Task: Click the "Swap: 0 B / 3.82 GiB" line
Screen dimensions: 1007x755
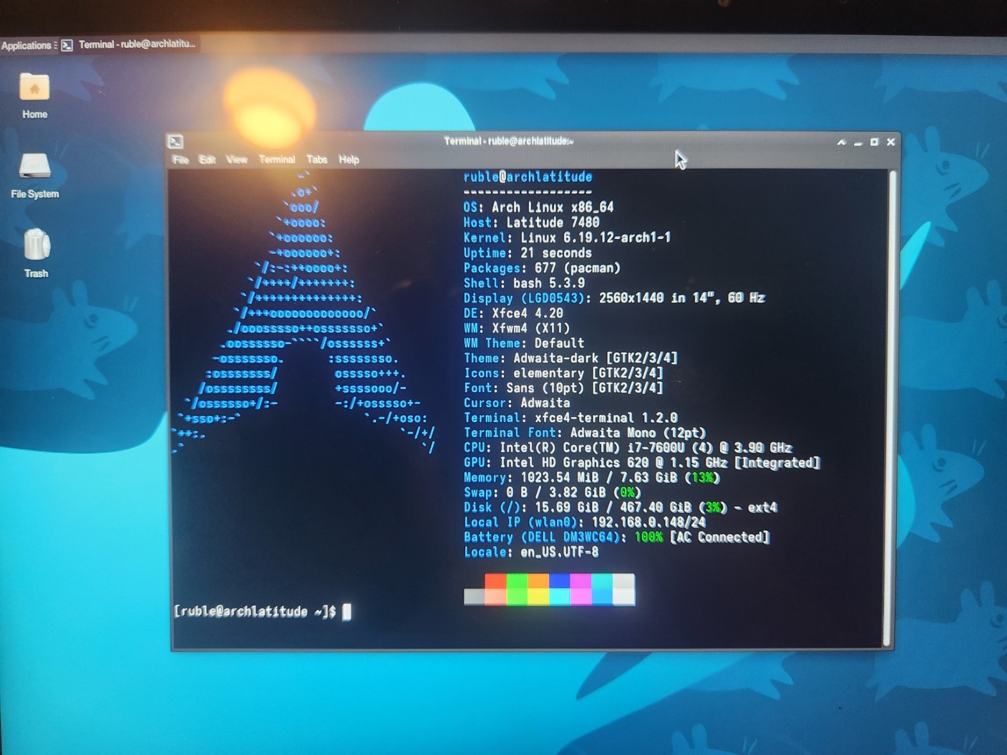Action: click(552, 493)
